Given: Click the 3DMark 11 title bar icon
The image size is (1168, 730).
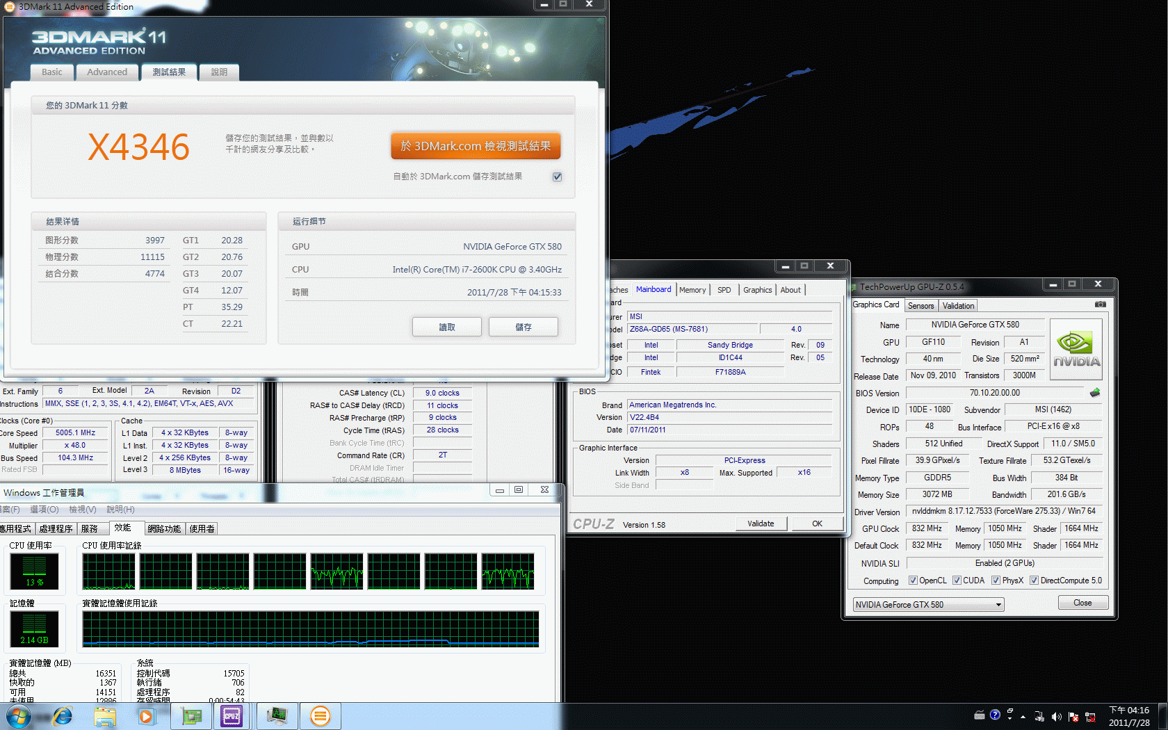Looking at the screenshot, I should 10,6.
